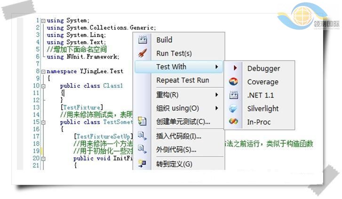The width and height of the screenshot is (342, 199).
Task: Collapse the YJingLee.Test namespace block
Action: click(x=43, y=72)
